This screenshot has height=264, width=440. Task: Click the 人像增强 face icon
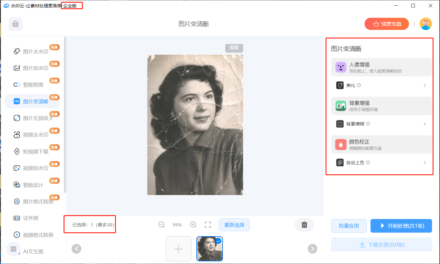[x=341, y=67]
